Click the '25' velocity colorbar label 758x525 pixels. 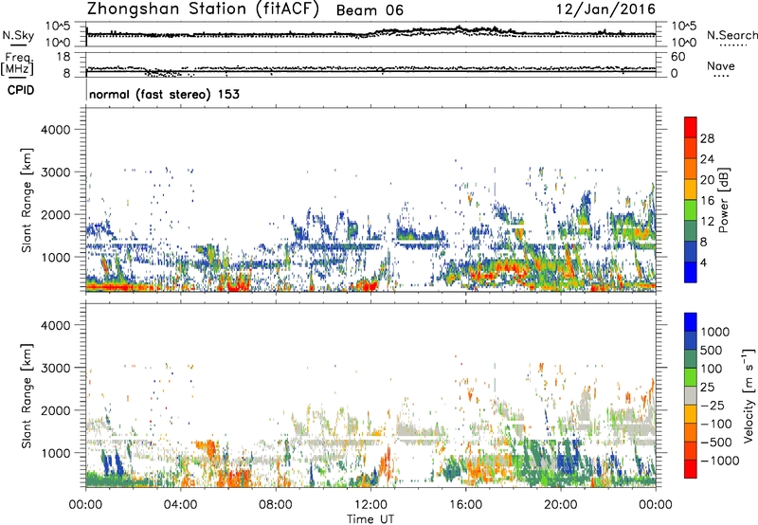pyautogui.click(x=707, y=388)
